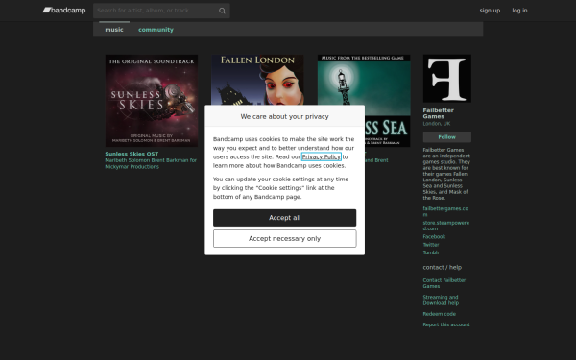Accept all cookies
This screenshot has height=360, width=576.
coord(285,218)
